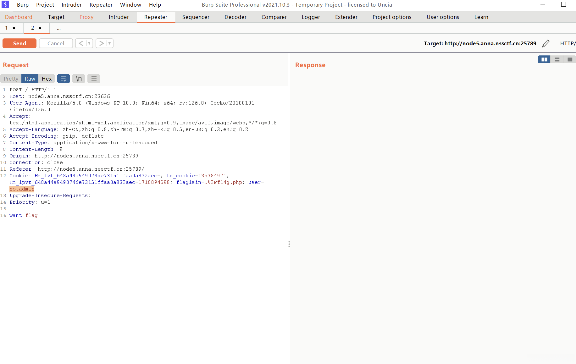Click the HTTP protocol version selector

click(568, 43)
